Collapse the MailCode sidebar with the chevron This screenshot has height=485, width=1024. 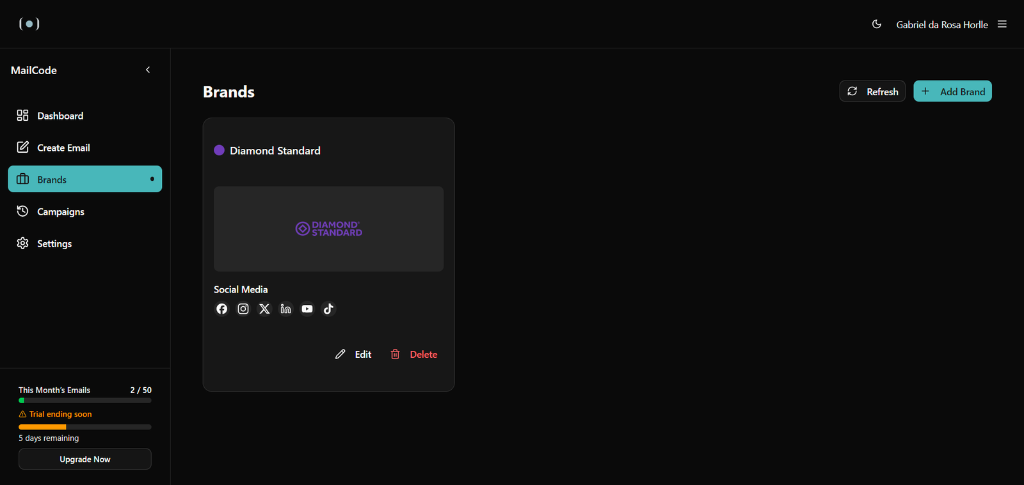click(148, 70)
